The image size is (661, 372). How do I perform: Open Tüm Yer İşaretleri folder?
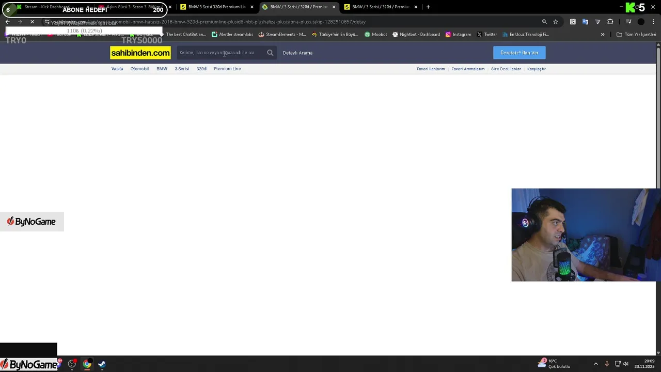click(x=636, y=35)
